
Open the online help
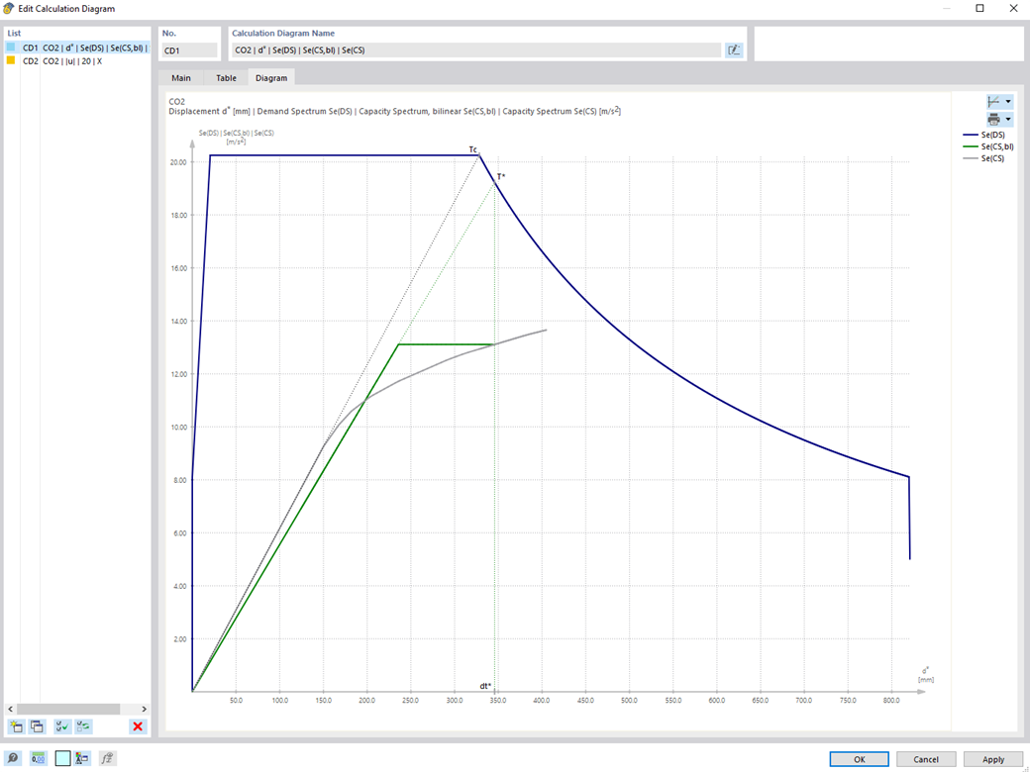point(14,757)
